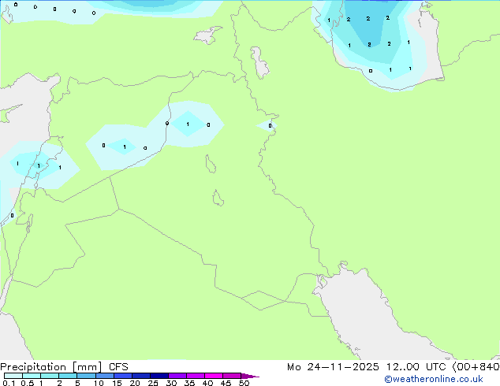
Task: Click the '15' legend scale label
Action: pos(117,383)
